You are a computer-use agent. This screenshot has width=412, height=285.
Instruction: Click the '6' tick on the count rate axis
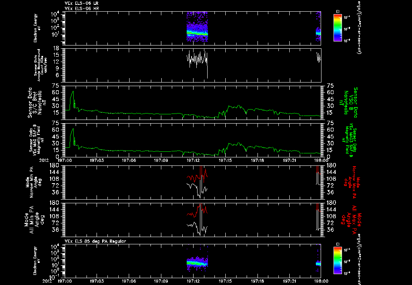point(57,75)
